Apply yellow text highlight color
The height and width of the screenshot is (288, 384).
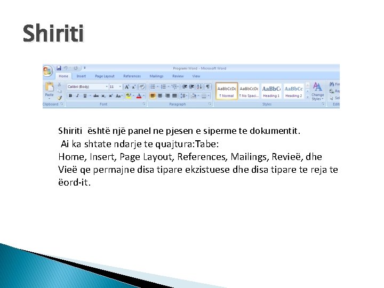point(129,96)
